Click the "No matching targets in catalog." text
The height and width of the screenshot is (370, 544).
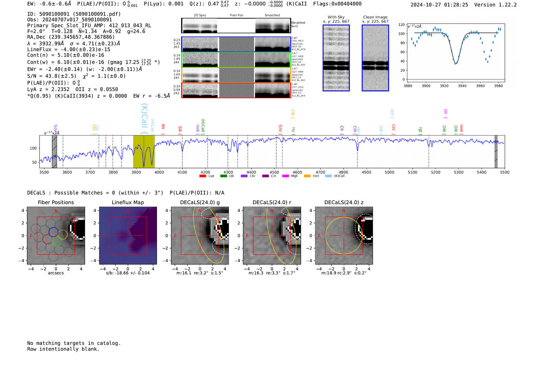[74, 343]
